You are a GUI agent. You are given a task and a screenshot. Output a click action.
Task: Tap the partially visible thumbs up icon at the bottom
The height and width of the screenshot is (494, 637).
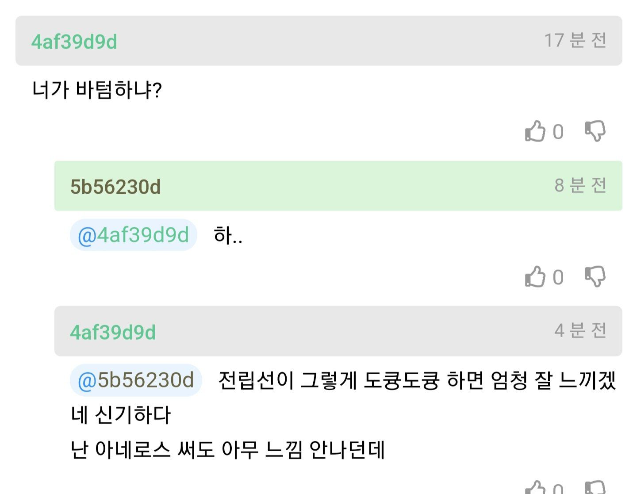[x=535, y=487]
